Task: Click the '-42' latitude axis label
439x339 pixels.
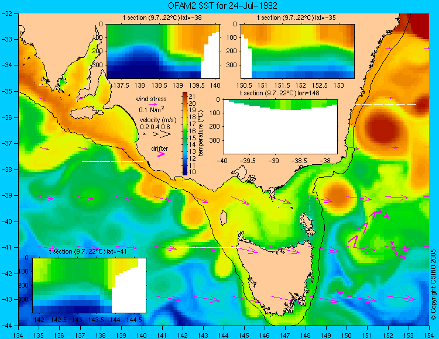Action: (6, 274)
